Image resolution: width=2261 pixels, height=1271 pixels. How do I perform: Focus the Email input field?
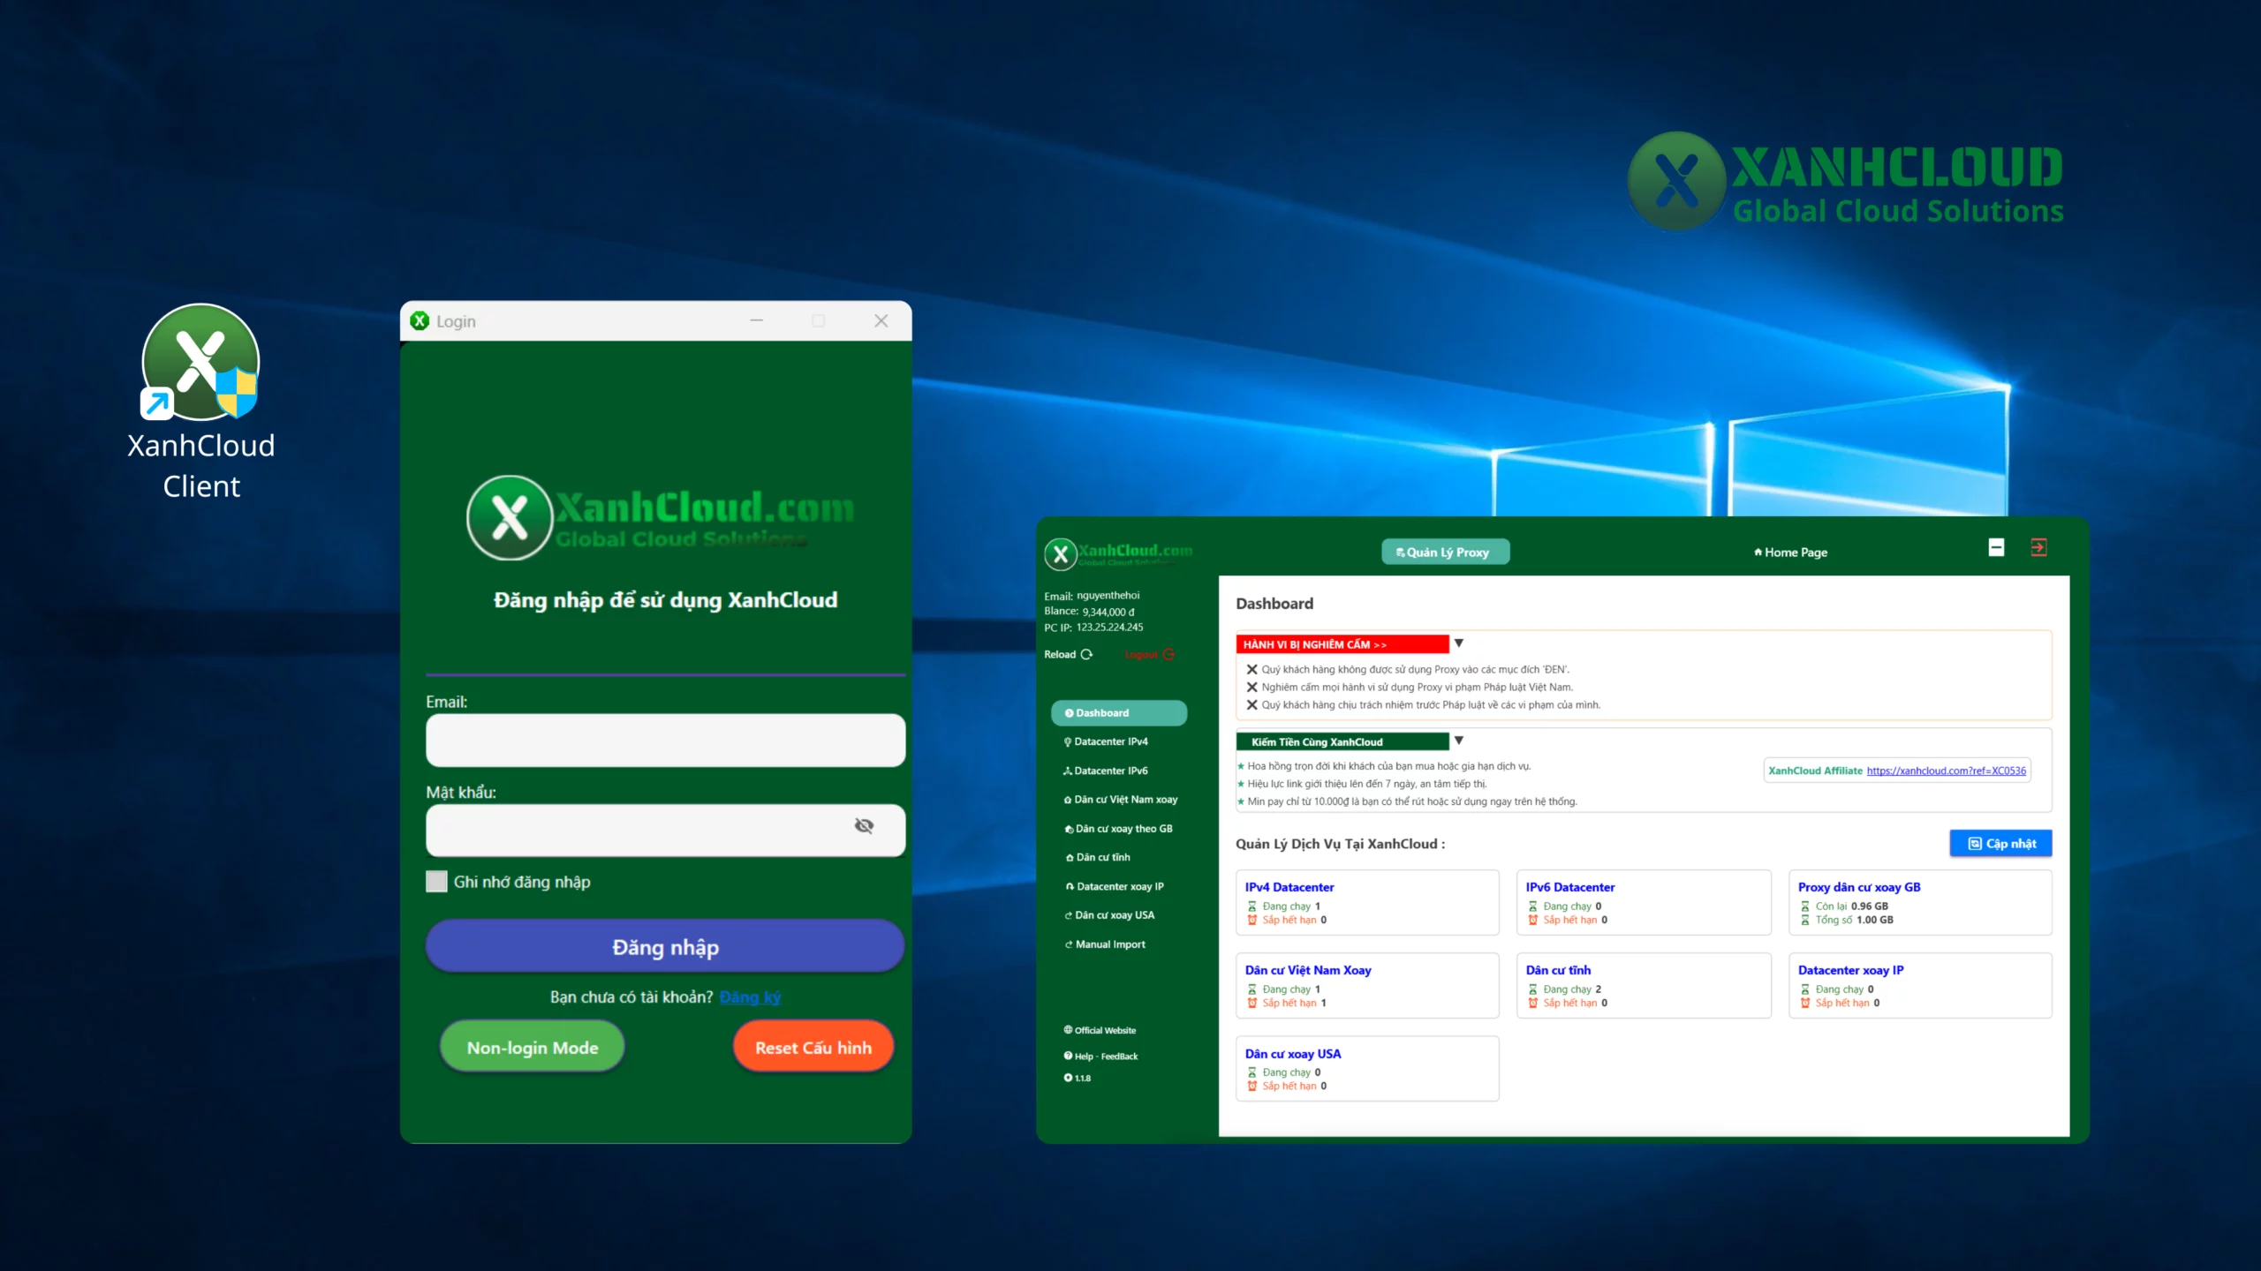(x=665, y=740)
